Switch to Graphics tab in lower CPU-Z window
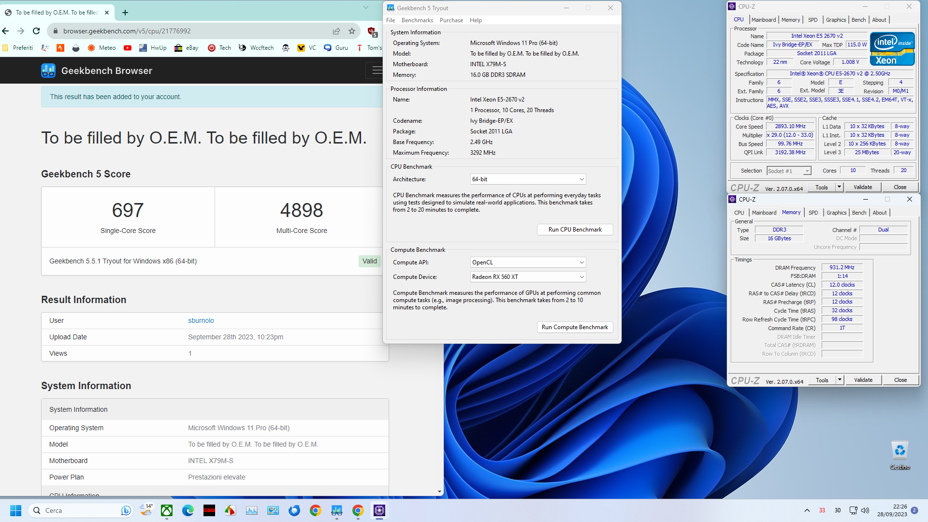 click(837, 213)
